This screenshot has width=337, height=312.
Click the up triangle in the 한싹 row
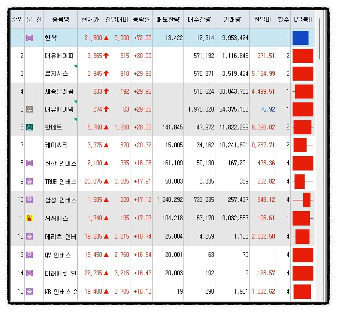tap(106, 38)
